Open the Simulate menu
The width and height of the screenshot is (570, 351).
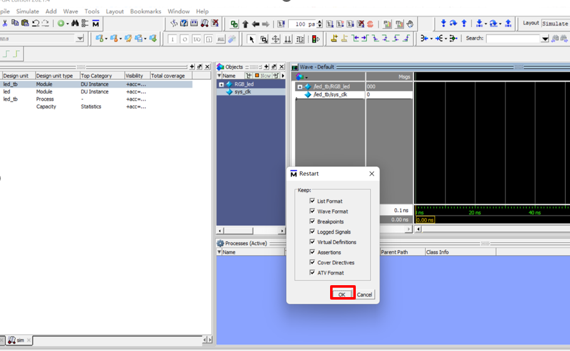coord(28,11)
